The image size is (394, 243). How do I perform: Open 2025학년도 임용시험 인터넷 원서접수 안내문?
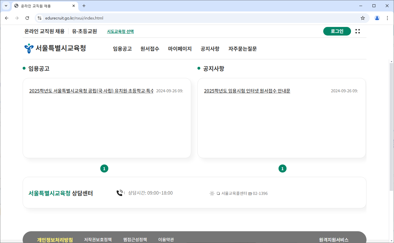click(247, 91)
